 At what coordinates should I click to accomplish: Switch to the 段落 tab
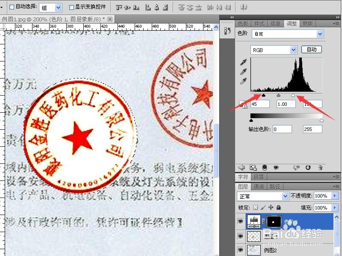pos(259,177)
